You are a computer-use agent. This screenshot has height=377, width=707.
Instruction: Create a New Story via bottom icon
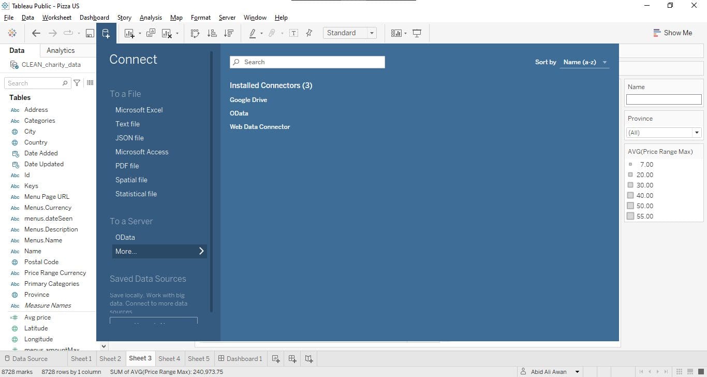point(309,358)
